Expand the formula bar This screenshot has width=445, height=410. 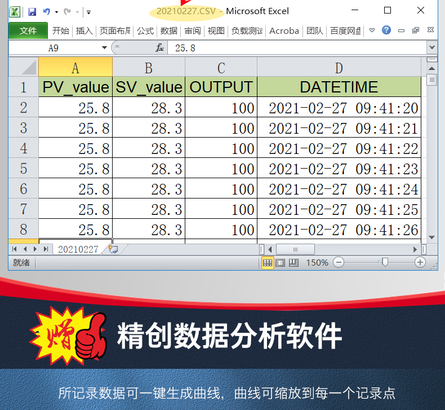pos(431,48)
